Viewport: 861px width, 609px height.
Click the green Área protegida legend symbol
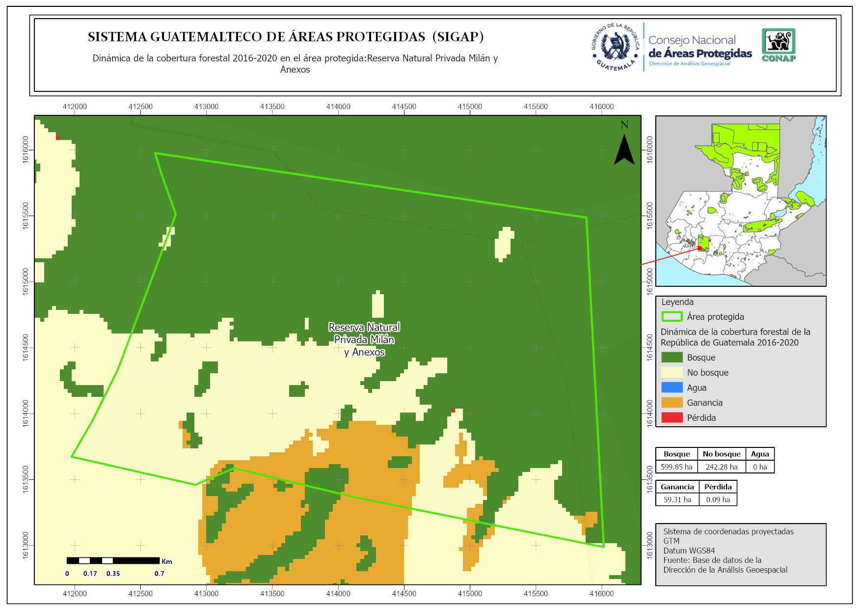click(x=672, y=317)
